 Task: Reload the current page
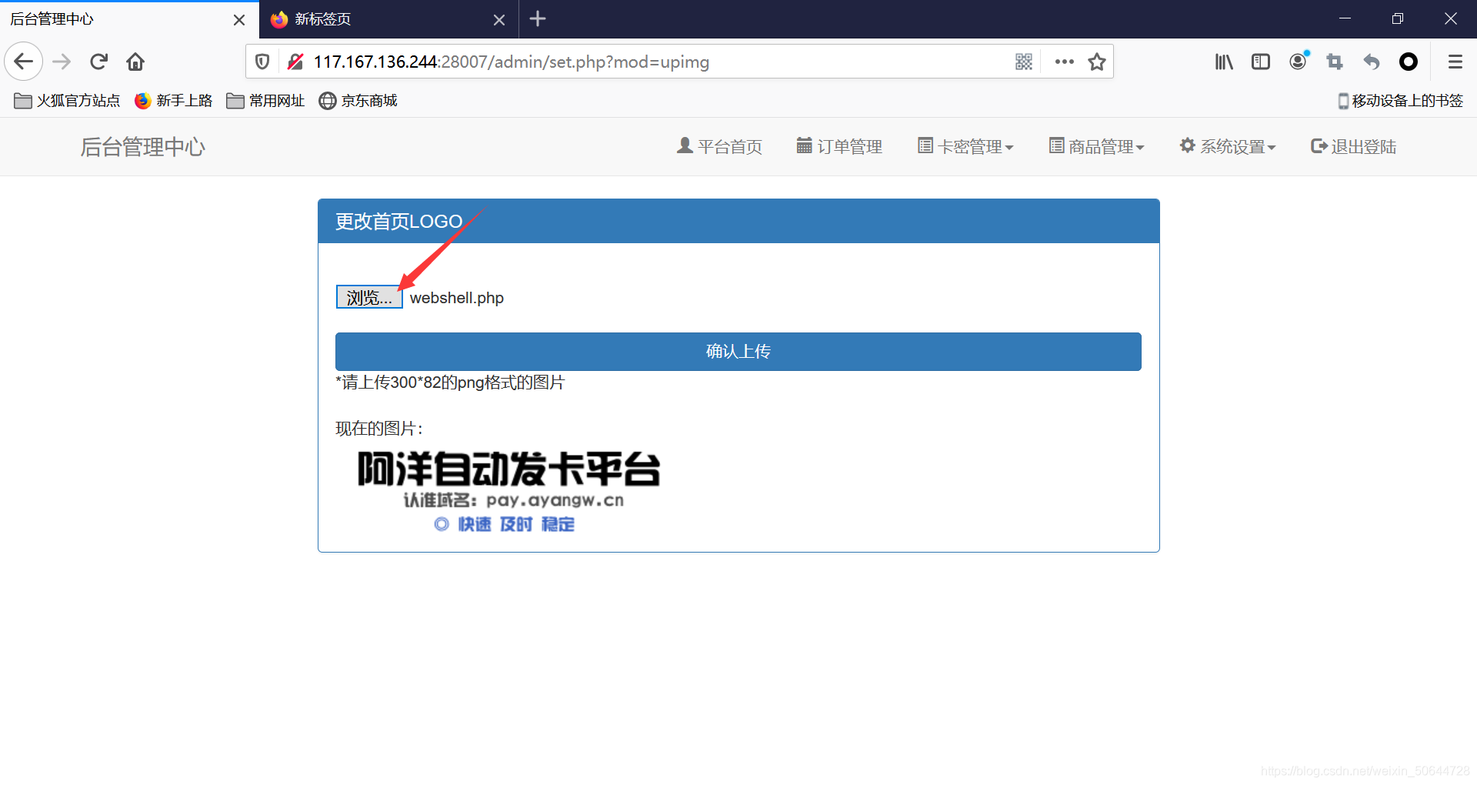pyautogui.click(x=98, y=62)
